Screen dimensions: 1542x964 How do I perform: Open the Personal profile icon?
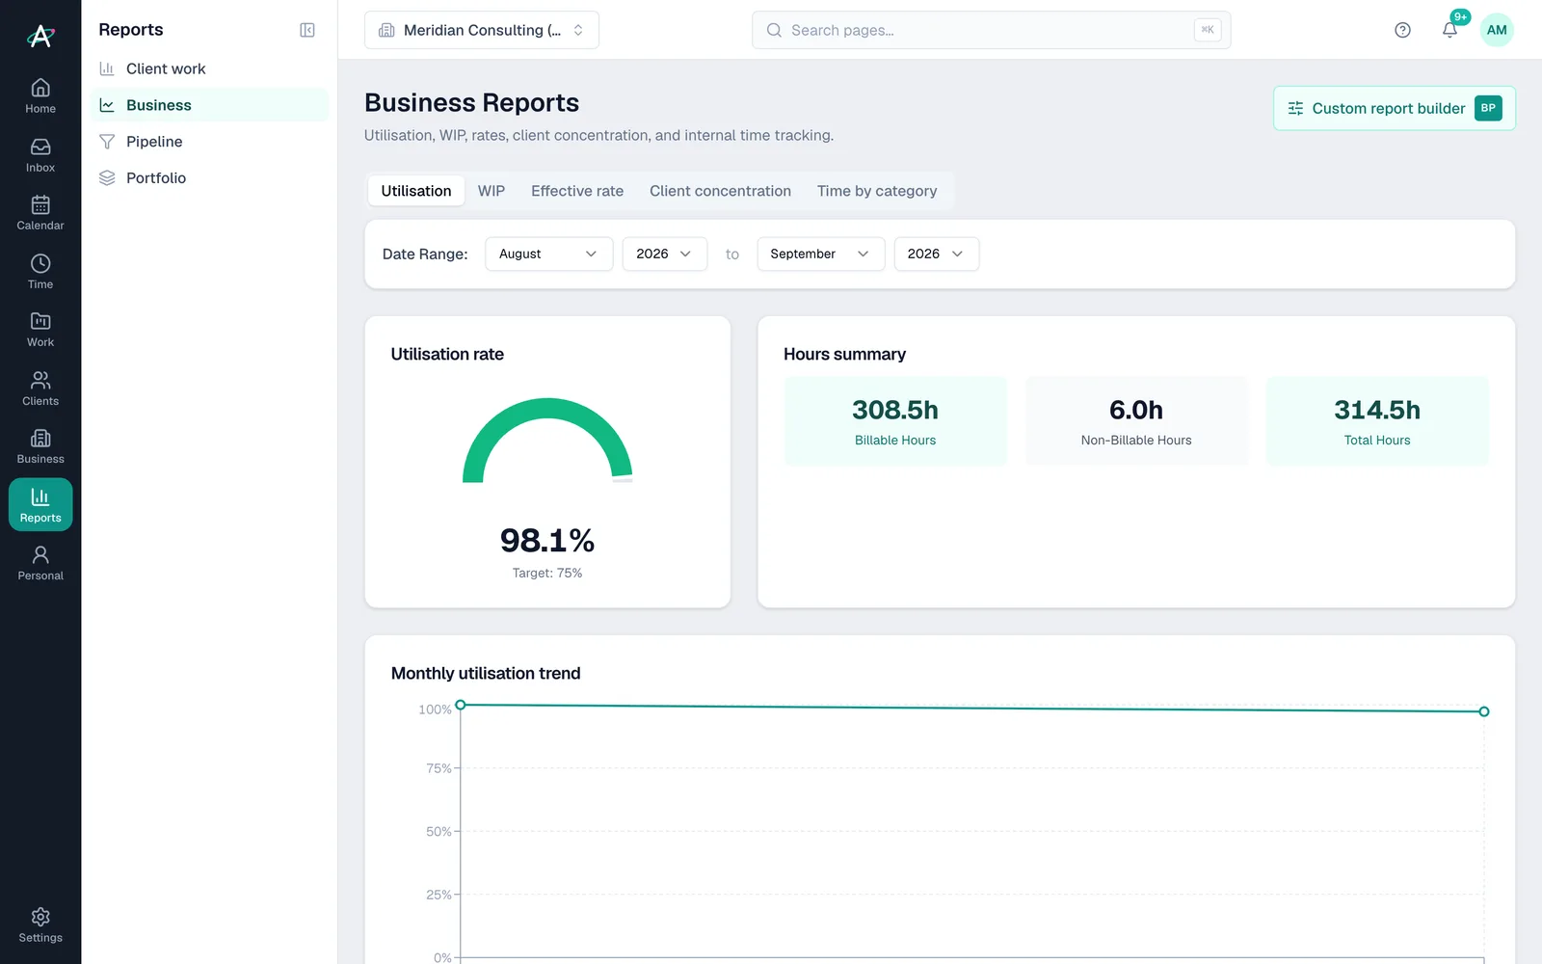click(x=40, y=563)
